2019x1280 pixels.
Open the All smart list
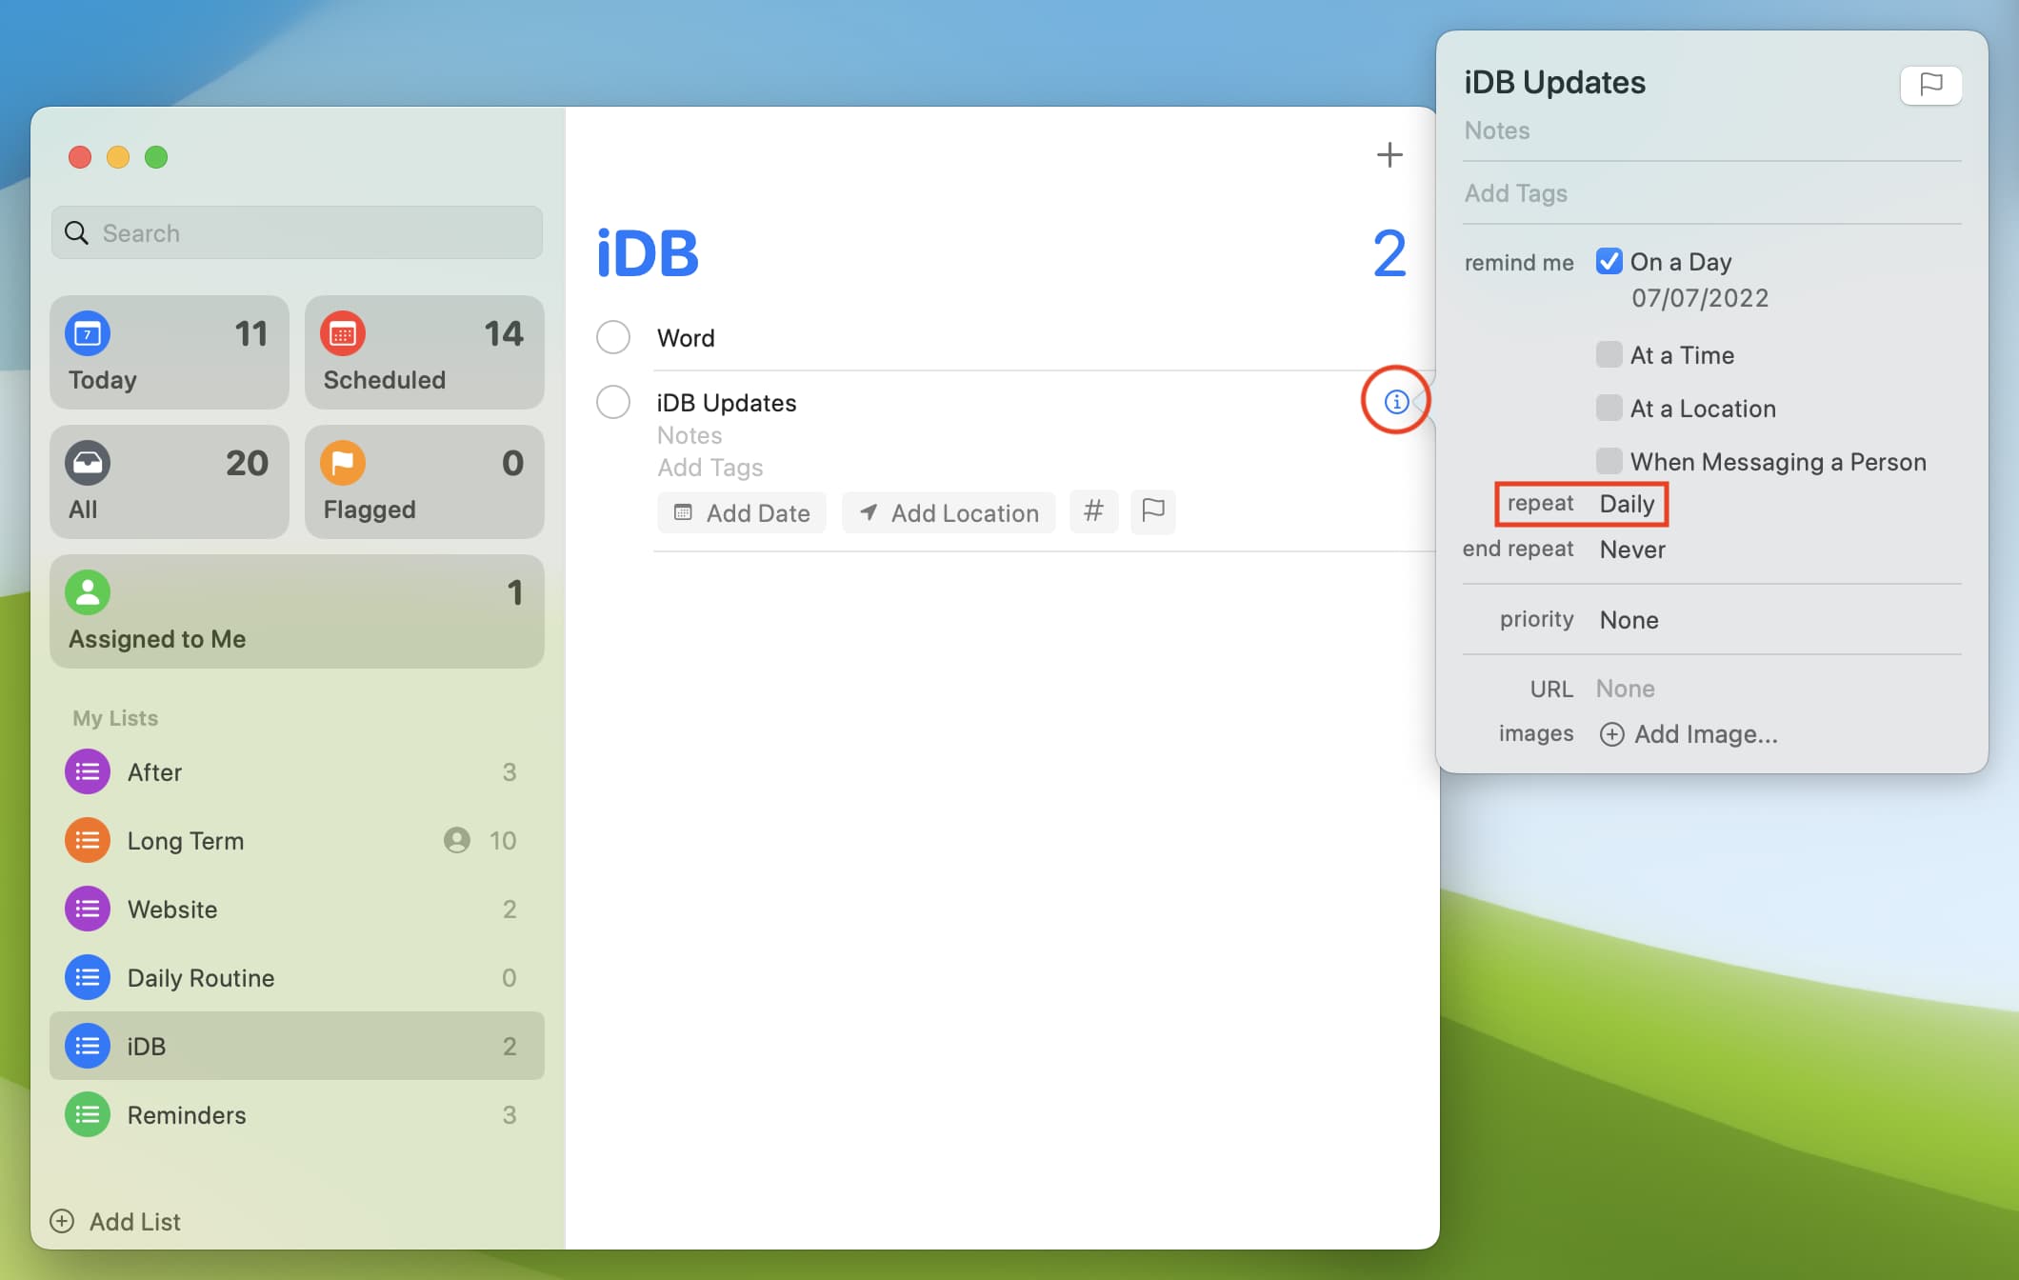(170, 482)
